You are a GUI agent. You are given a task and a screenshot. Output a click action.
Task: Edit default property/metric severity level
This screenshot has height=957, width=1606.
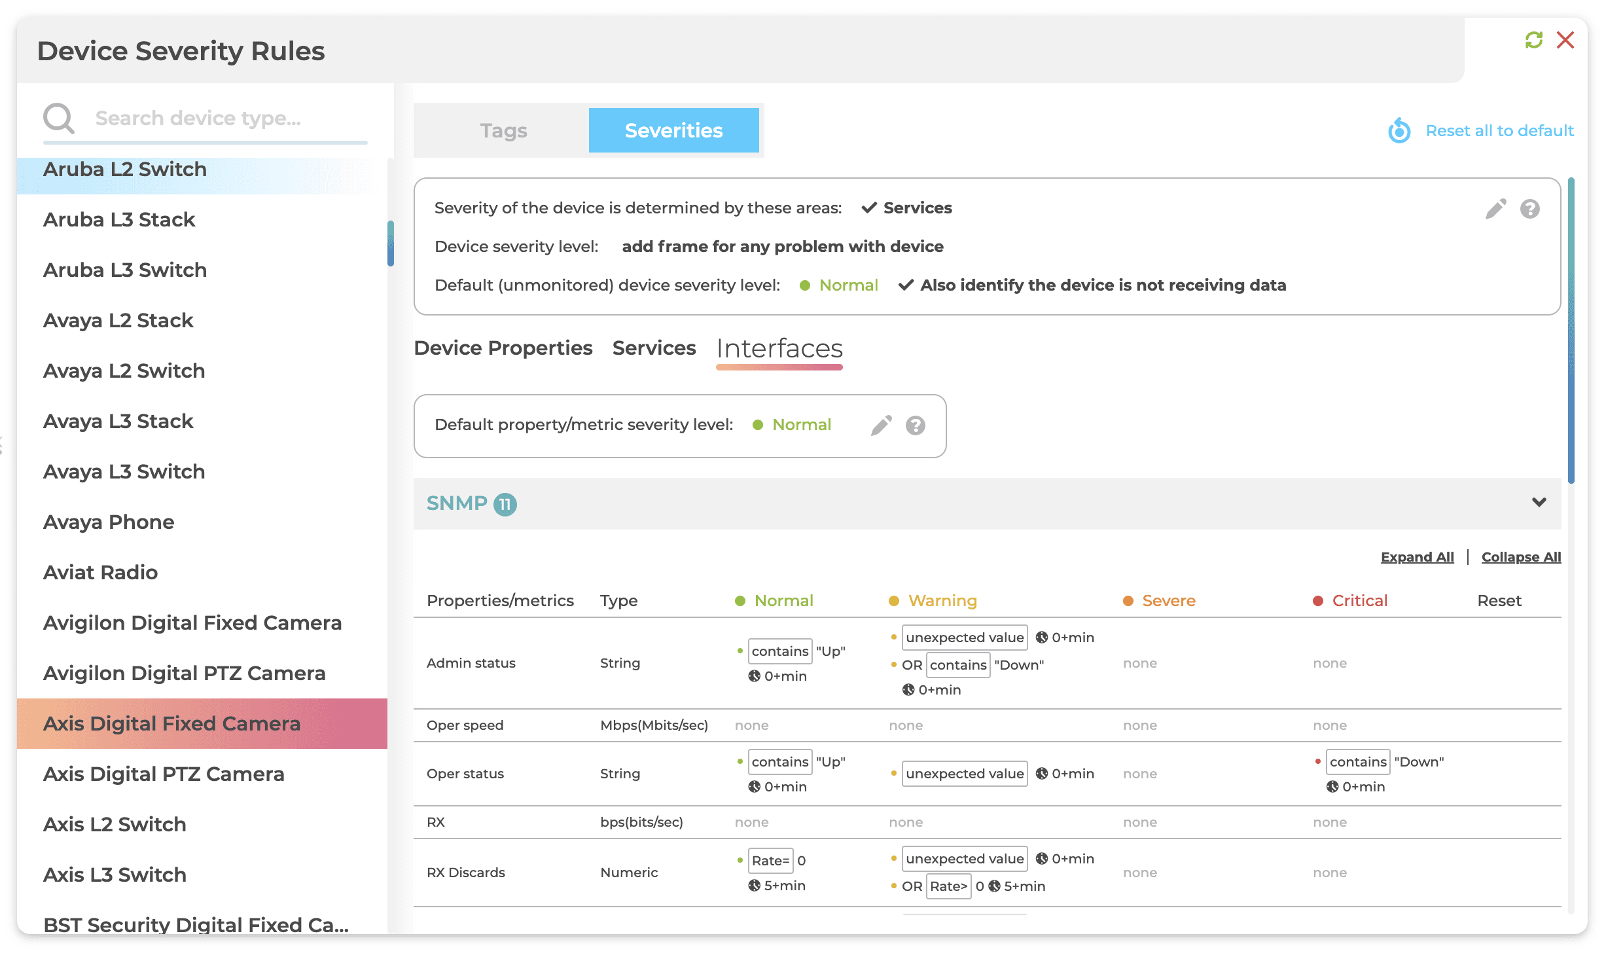click(x=881, y=425)
